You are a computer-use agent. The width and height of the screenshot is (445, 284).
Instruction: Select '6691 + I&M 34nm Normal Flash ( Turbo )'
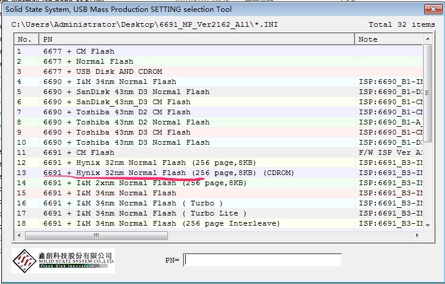coord(219,204)
